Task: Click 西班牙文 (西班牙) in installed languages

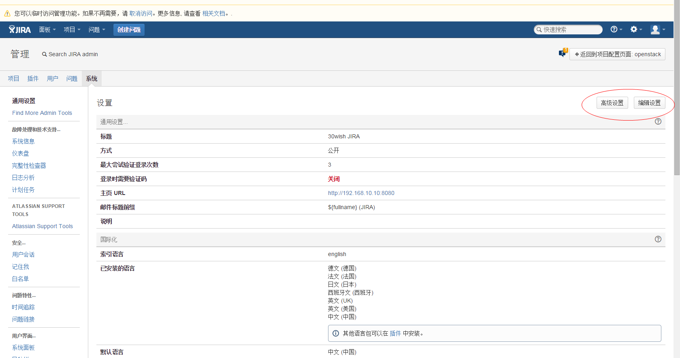Action: click(x=351, y=292)
